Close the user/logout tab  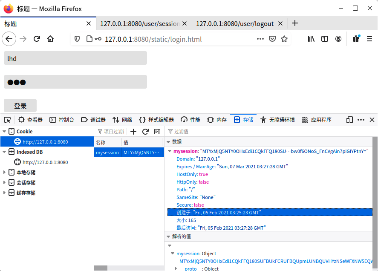[280, 23]
